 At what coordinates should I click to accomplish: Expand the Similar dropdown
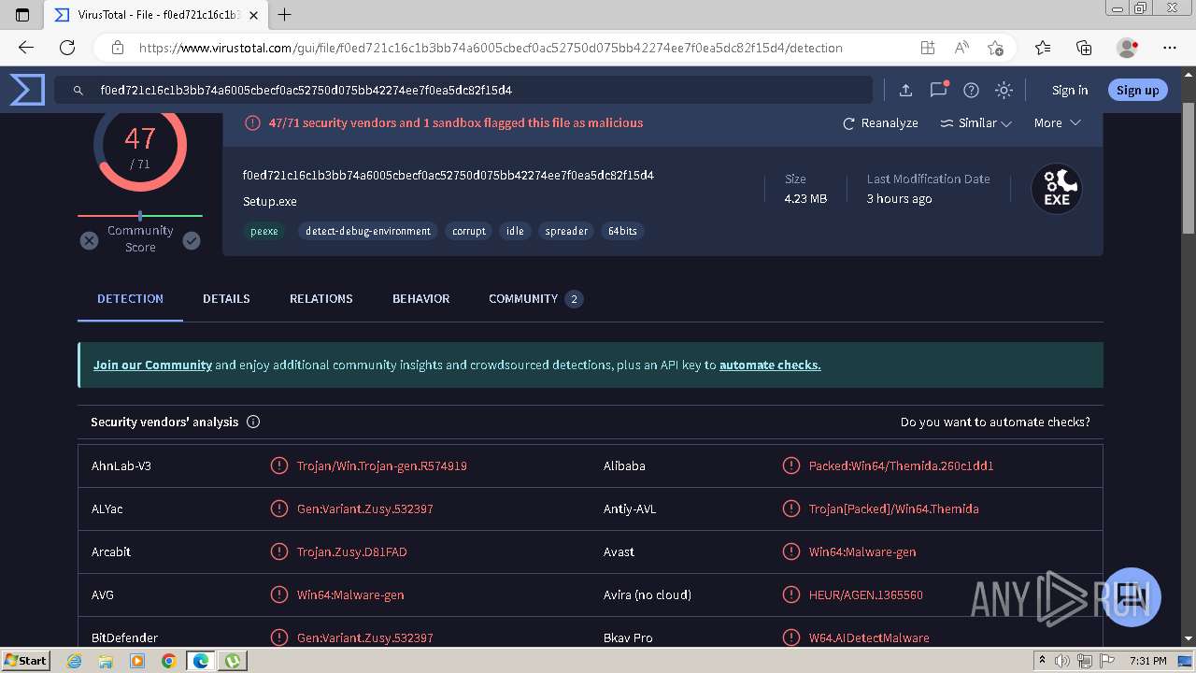tap(976, 123)
